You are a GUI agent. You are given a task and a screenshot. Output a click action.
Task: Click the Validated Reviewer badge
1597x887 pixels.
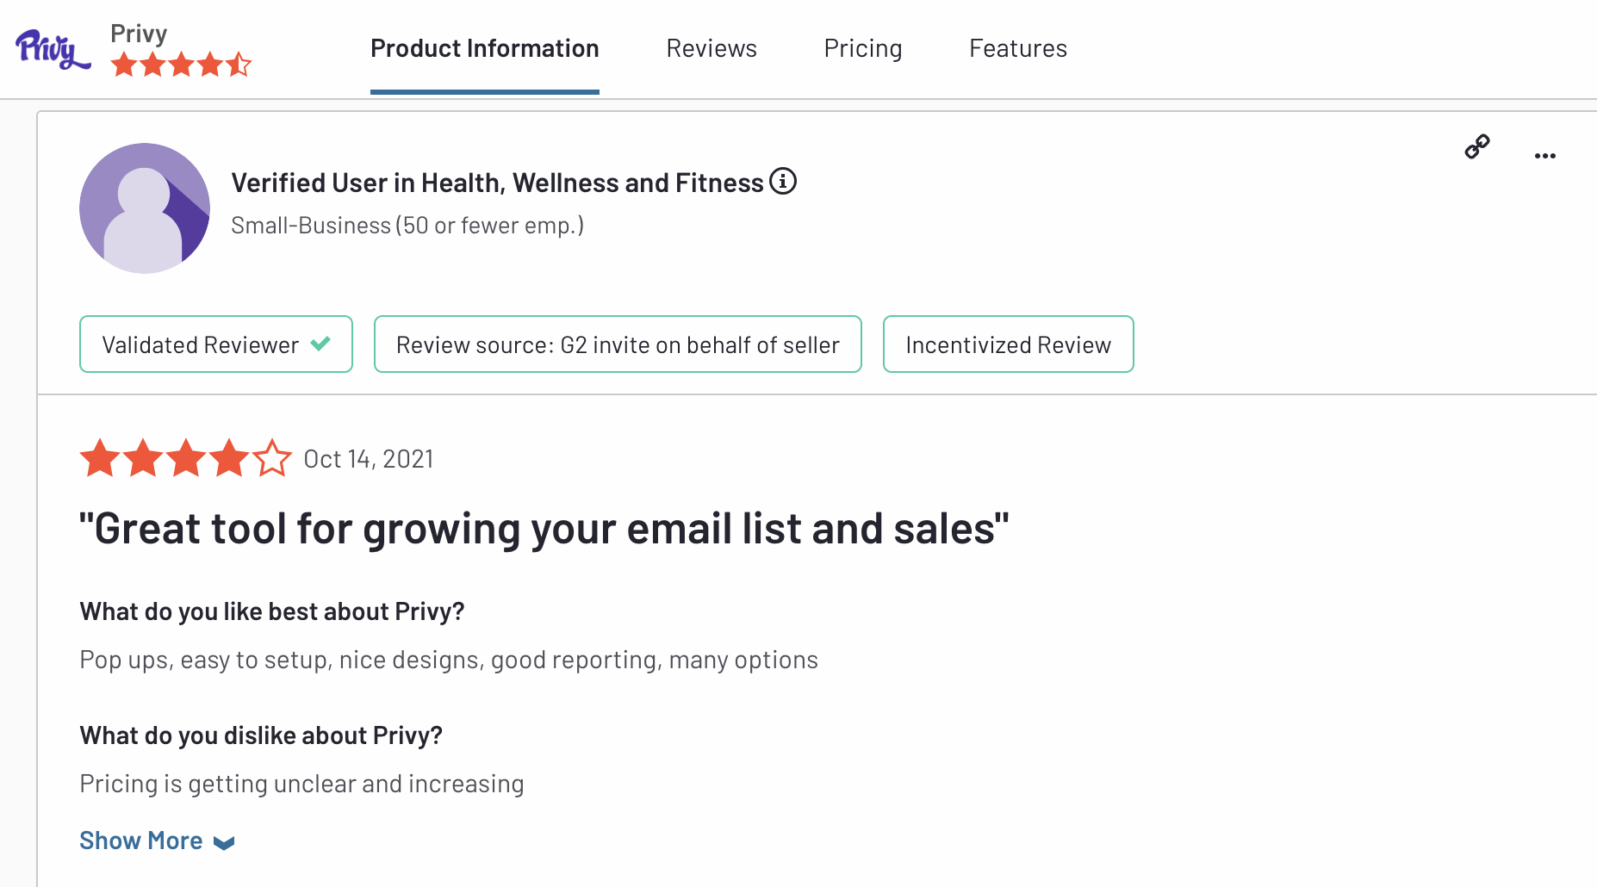[214, 344]
